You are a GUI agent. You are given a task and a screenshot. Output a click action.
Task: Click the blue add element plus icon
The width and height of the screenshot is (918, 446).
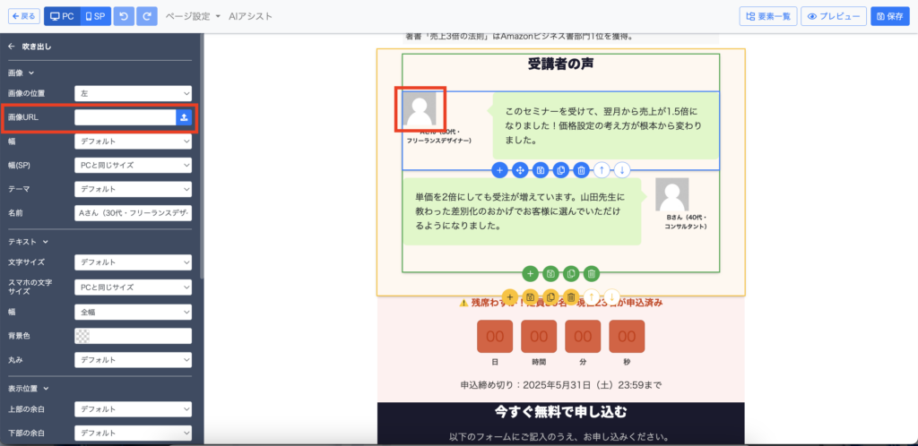[x=500, y=170]
